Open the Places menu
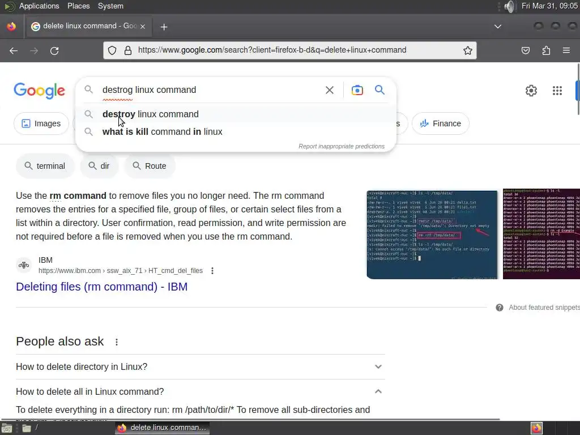 78,6
